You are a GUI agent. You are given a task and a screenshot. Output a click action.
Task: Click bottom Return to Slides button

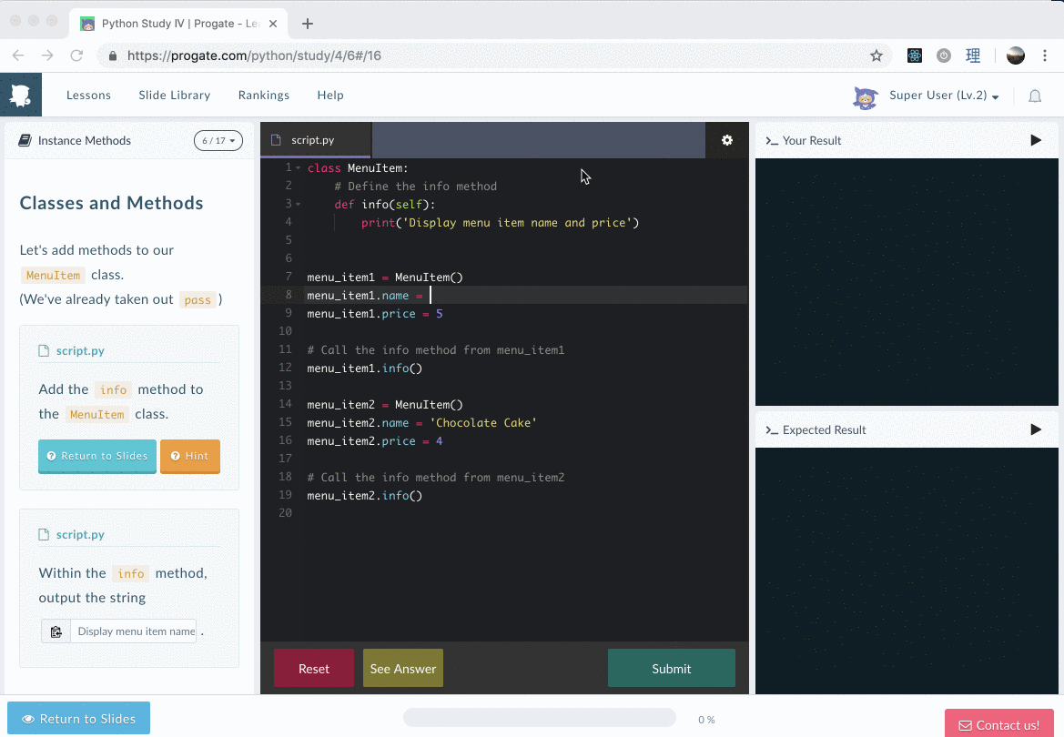click(78, 719)
